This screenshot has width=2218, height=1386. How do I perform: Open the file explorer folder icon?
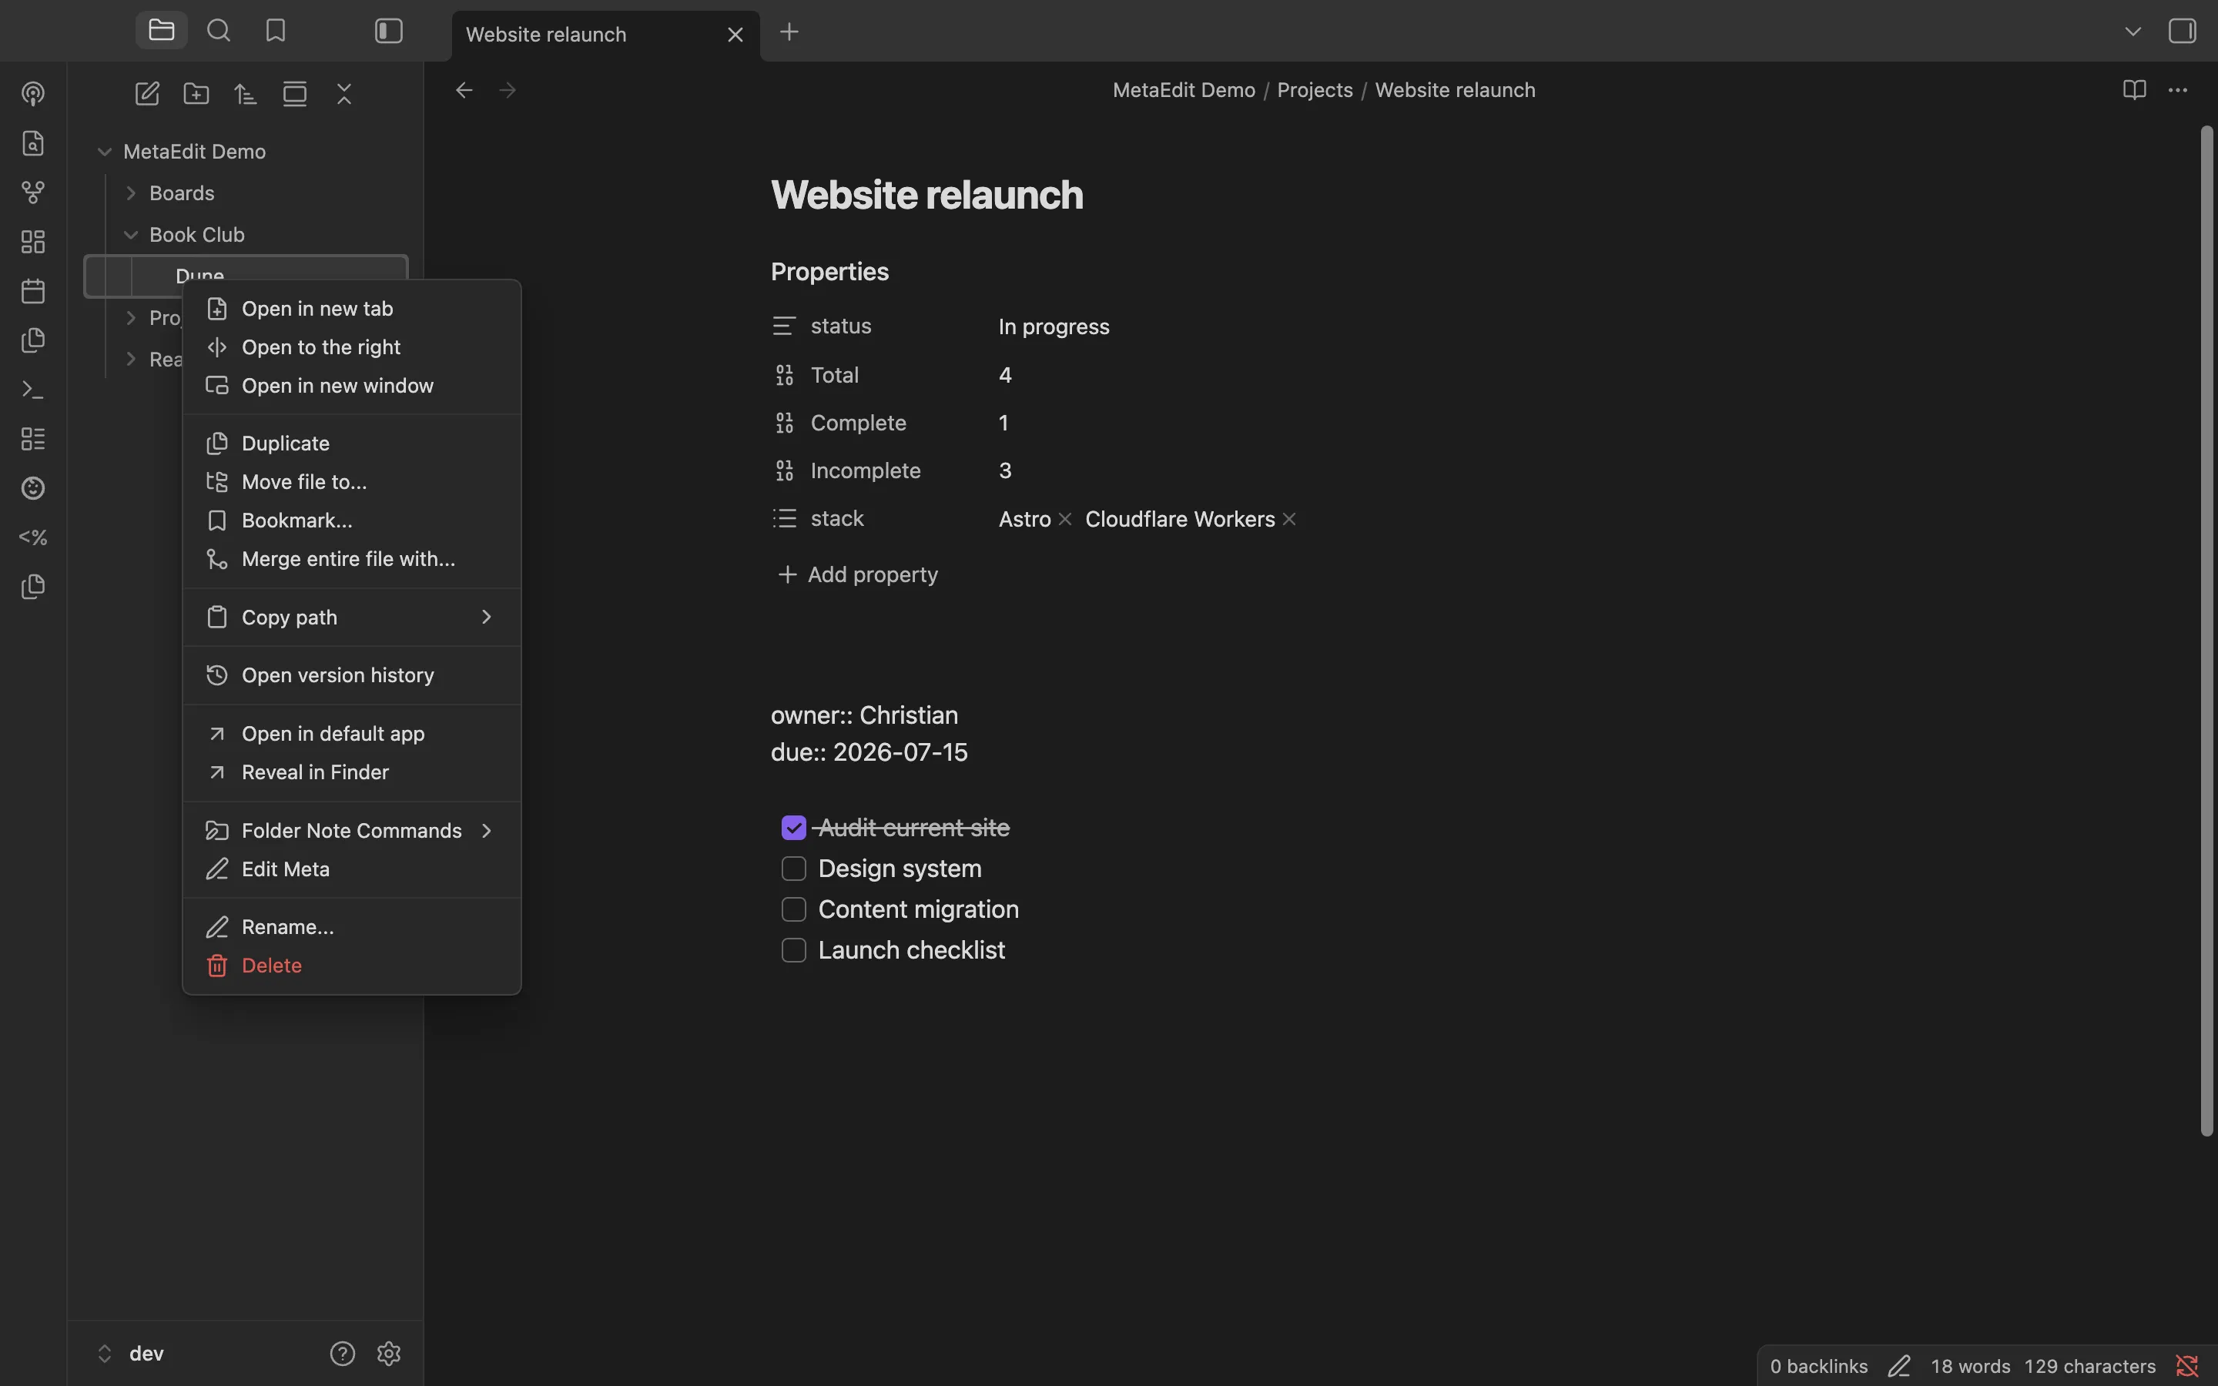pyautogui.click(x=161, y=30)
